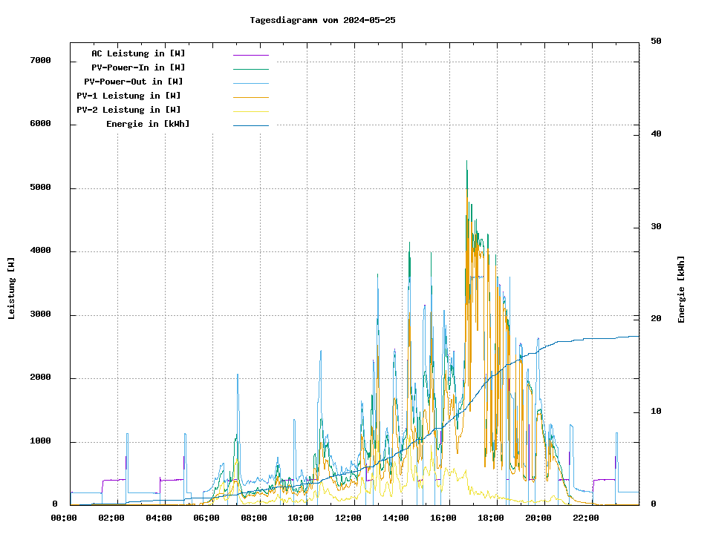Image resolution: width=713 pixels, height=534 pixels.
Task: Click the chart title 'Tagesdiagramm vom 2024-05-25'
Action: 322,20
